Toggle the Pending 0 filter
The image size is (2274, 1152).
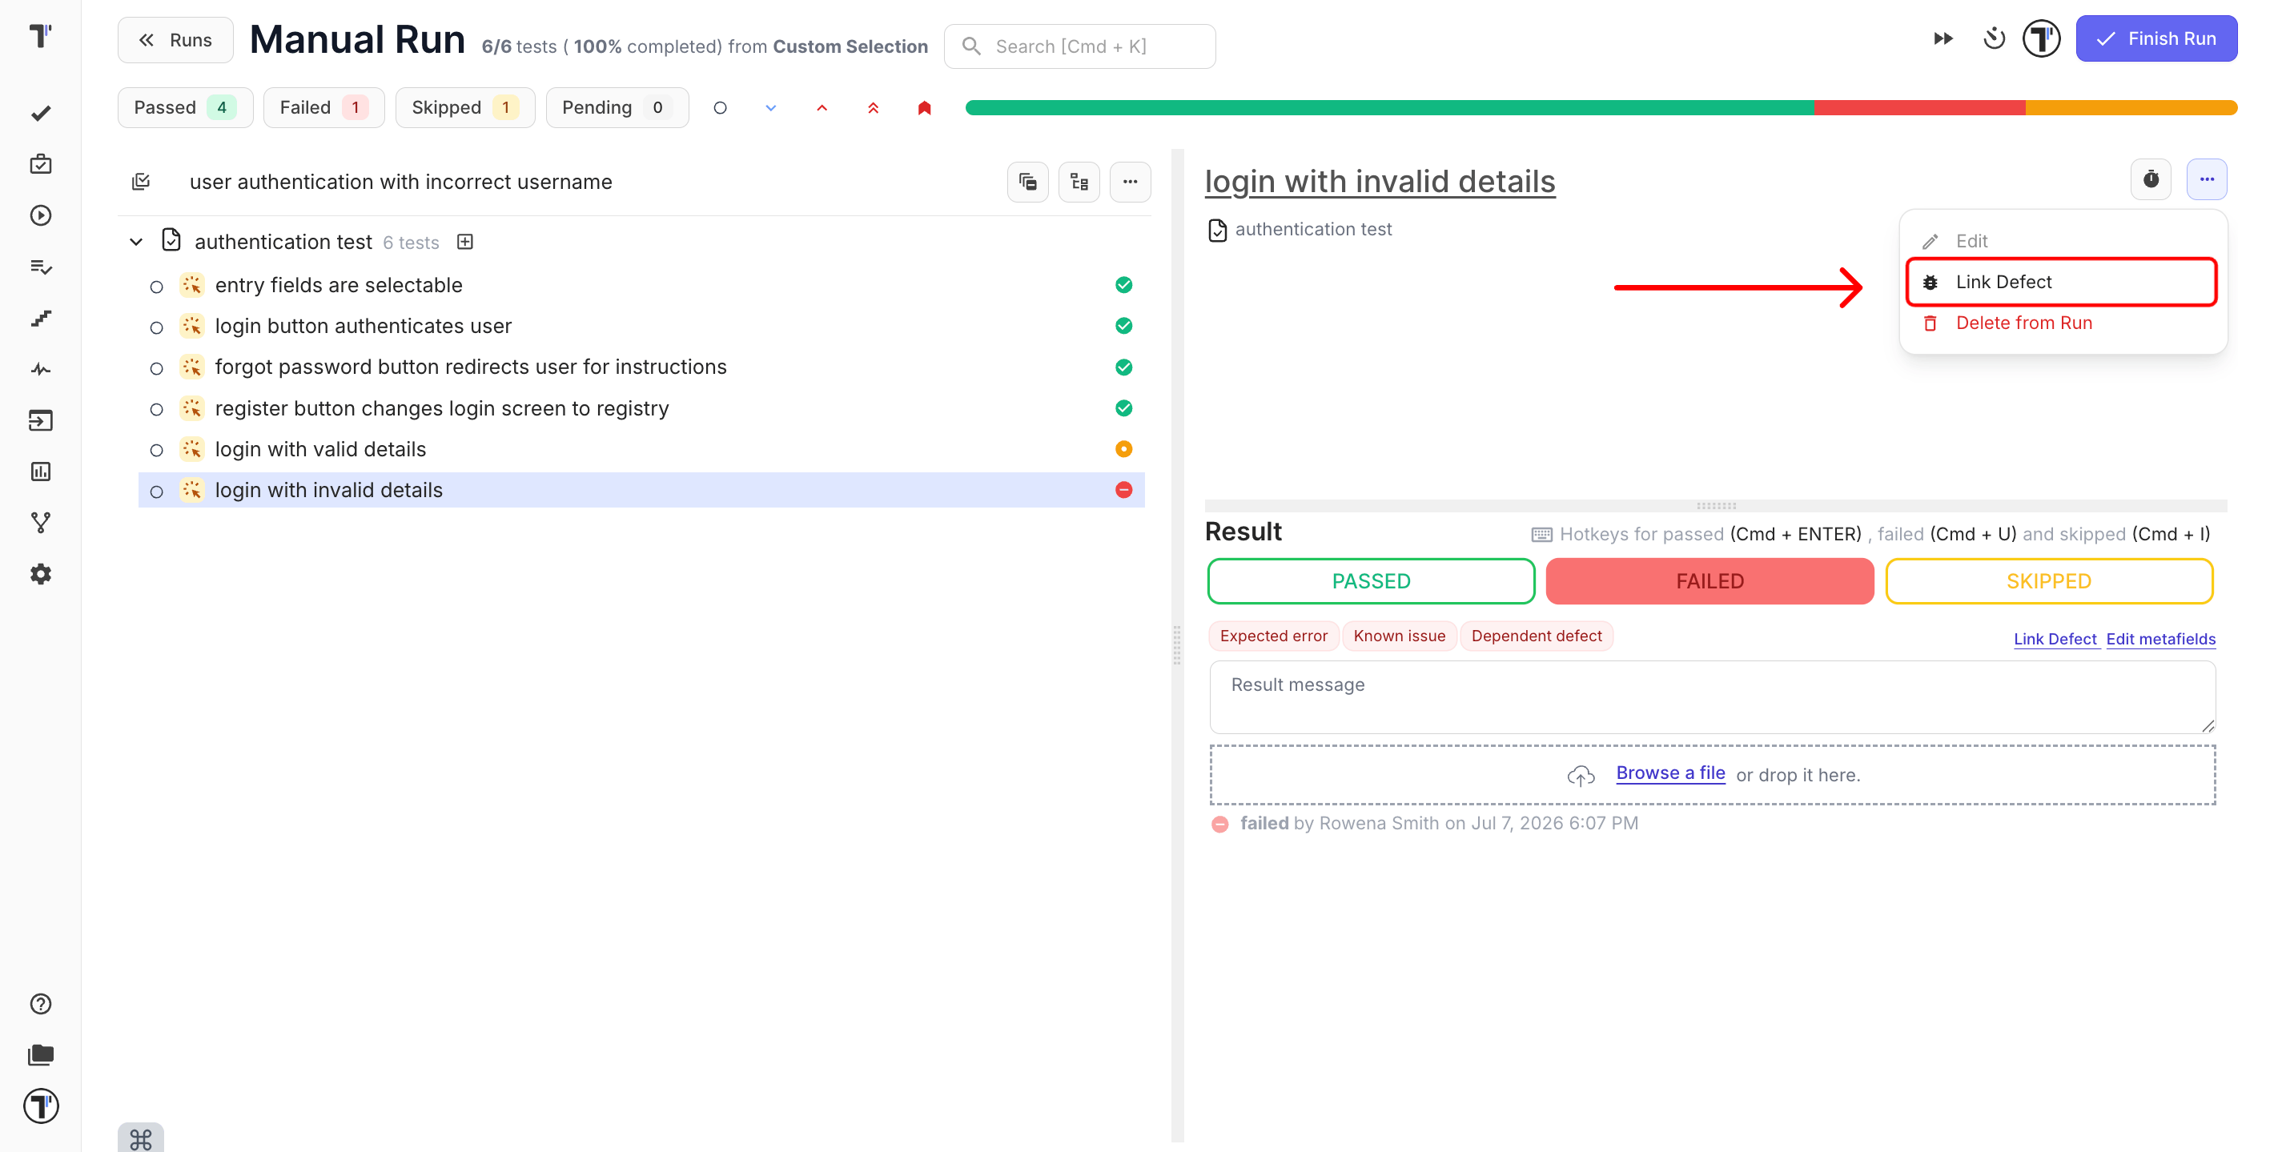click(x=617, y=108)
